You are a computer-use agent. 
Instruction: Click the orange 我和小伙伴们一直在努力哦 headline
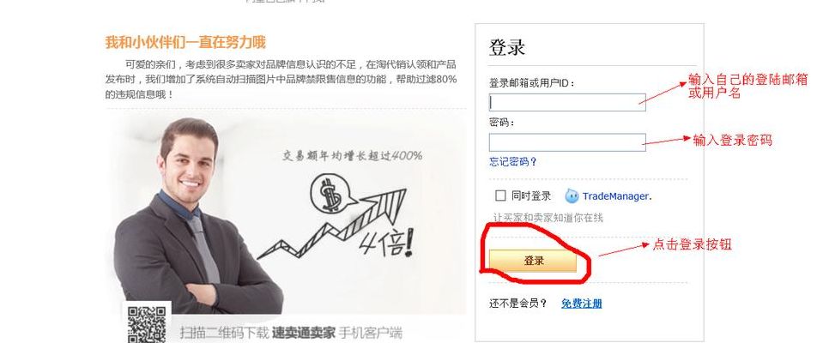[x=186, y=43]
